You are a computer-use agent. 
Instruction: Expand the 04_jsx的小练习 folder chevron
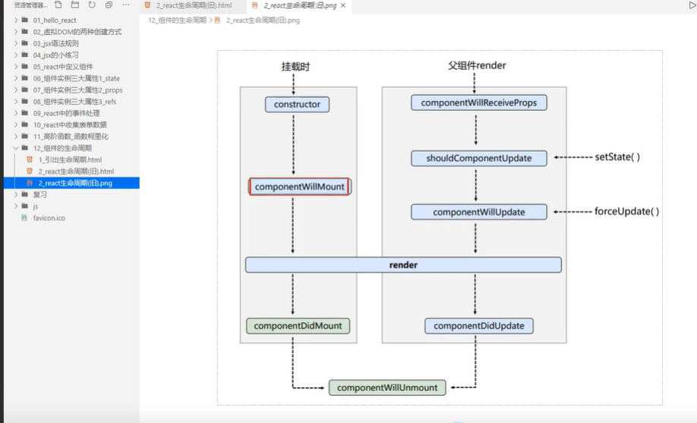[16, 55]
